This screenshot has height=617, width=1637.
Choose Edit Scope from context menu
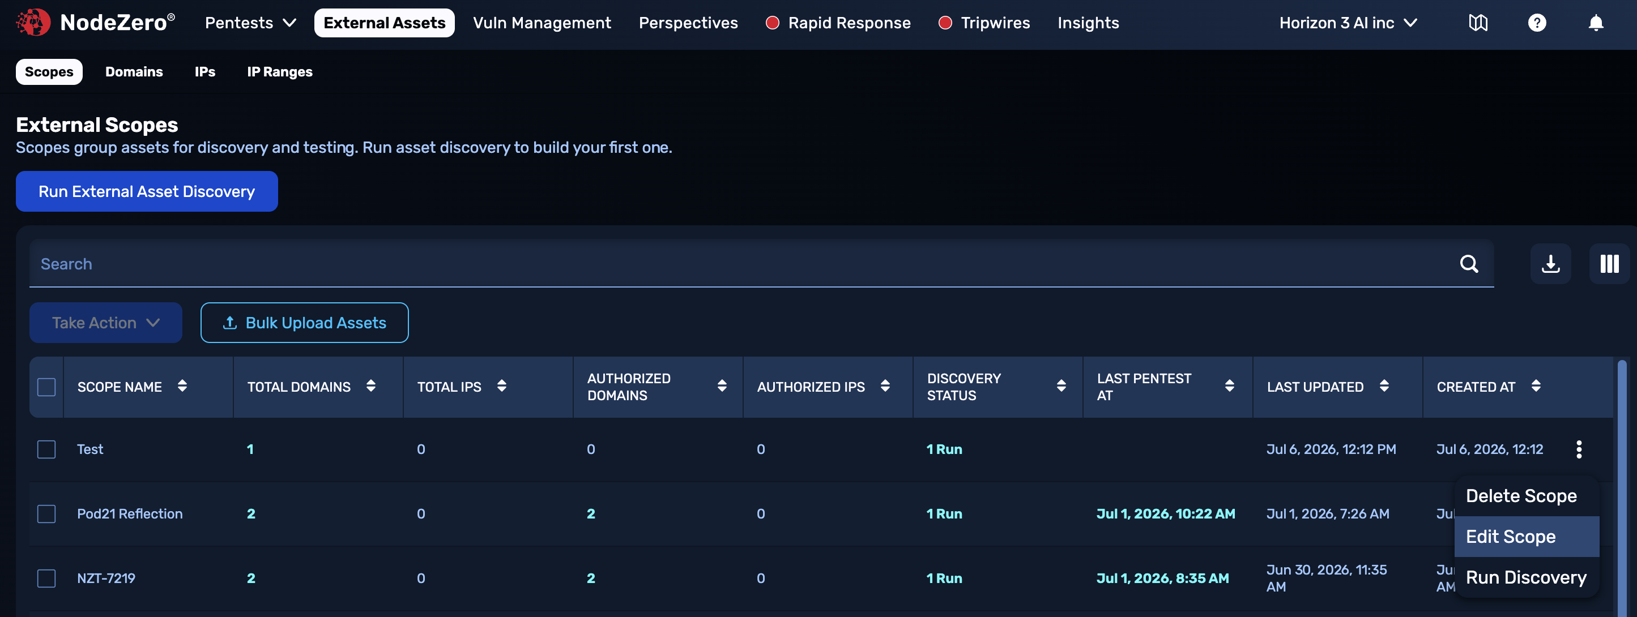(1527, 537)
